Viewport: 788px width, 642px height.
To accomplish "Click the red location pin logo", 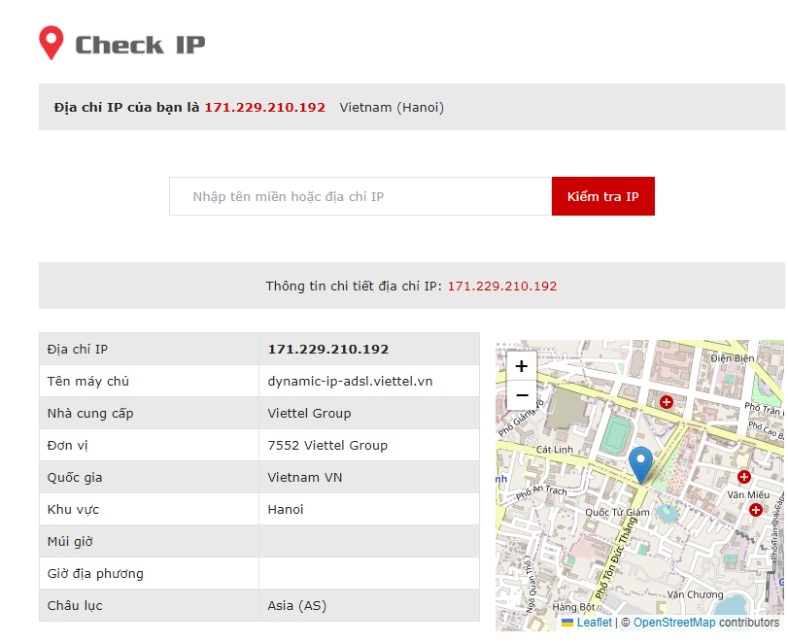I will [51, 43].
